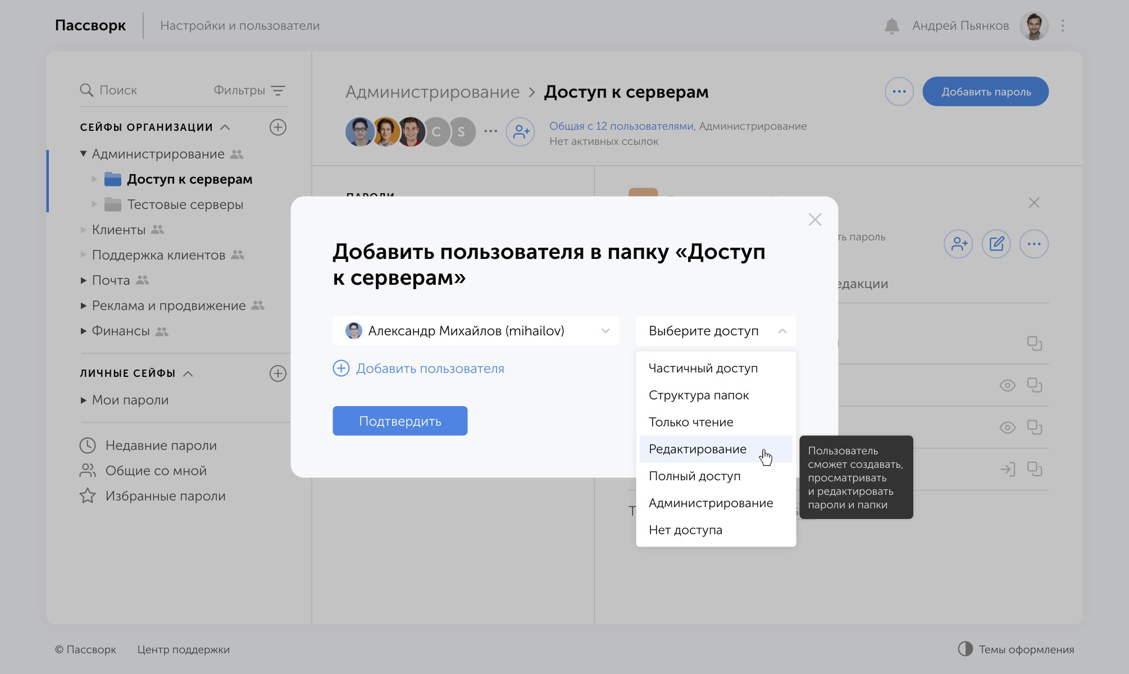Select Редактирование from the access list

pos(698,449)
